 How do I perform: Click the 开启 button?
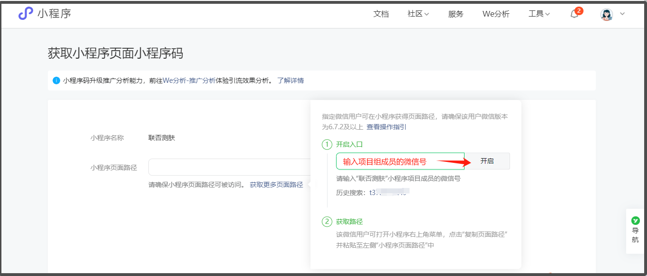487,161
